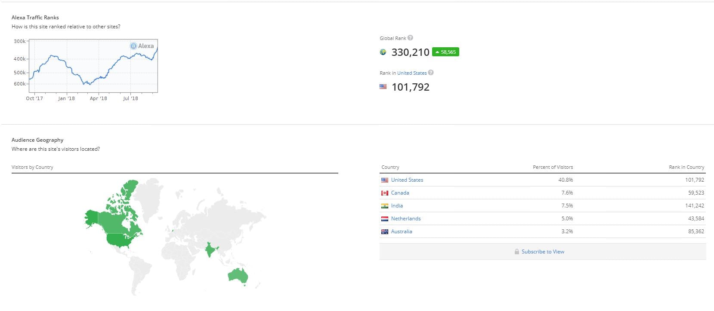The height and width of the screenshot is (311, 714).
Task: Open the Canada country link
Action: (x=400, y=193)
